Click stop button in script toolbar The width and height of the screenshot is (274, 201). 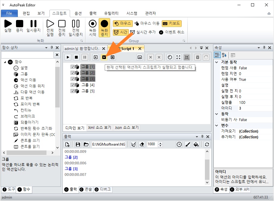click(76, 57)
